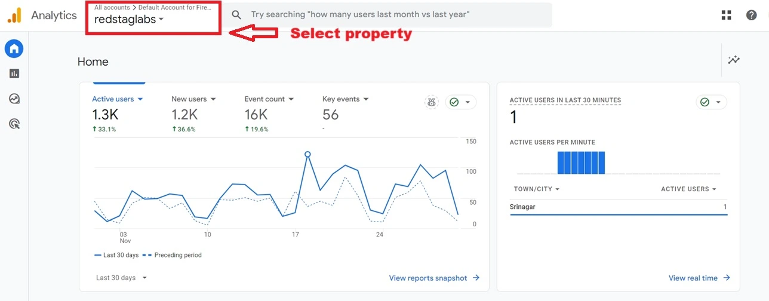
Task: Click the Help question mark icon
Action: 751,15
